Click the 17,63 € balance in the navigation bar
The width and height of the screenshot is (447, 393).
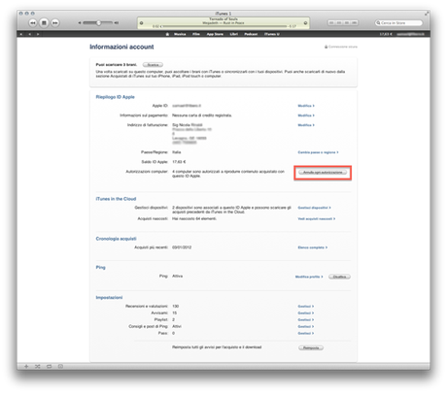coord(386,34)
